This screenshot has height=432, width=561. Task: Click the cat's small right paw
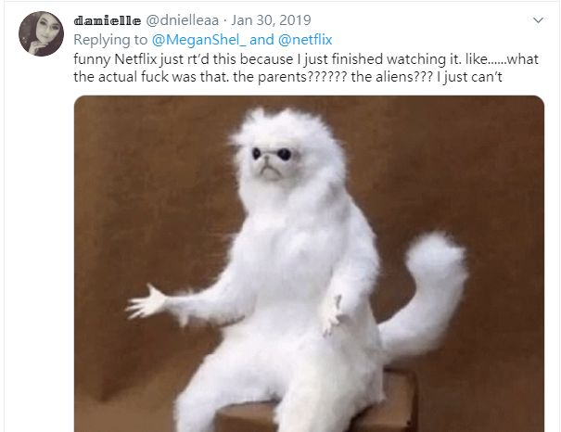pyautogui.click(x=332, y=315)
